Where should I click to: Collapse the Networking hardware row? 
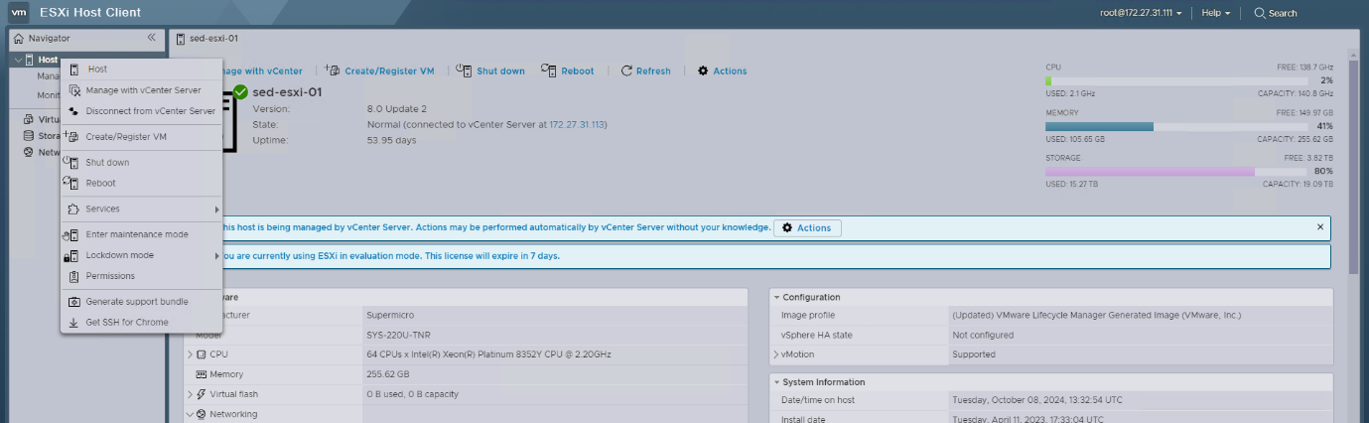(190, 414)
